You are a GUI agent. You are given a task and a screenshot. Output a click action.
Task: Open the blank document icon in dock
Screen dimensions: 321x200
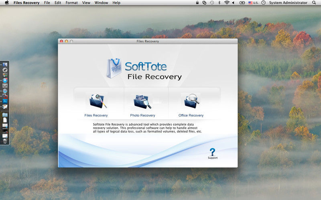[5, 120]
